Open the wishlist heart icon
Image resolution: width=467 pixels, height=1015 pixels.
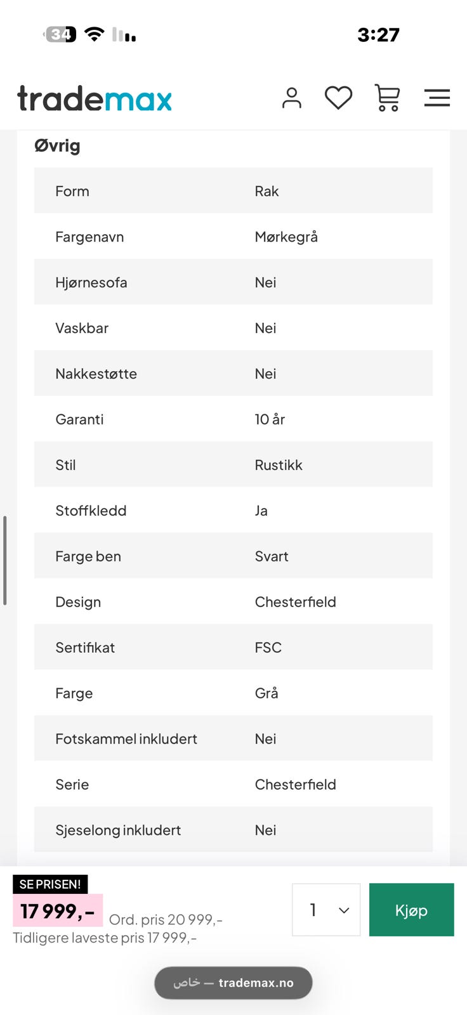click(x=338, y=98)
